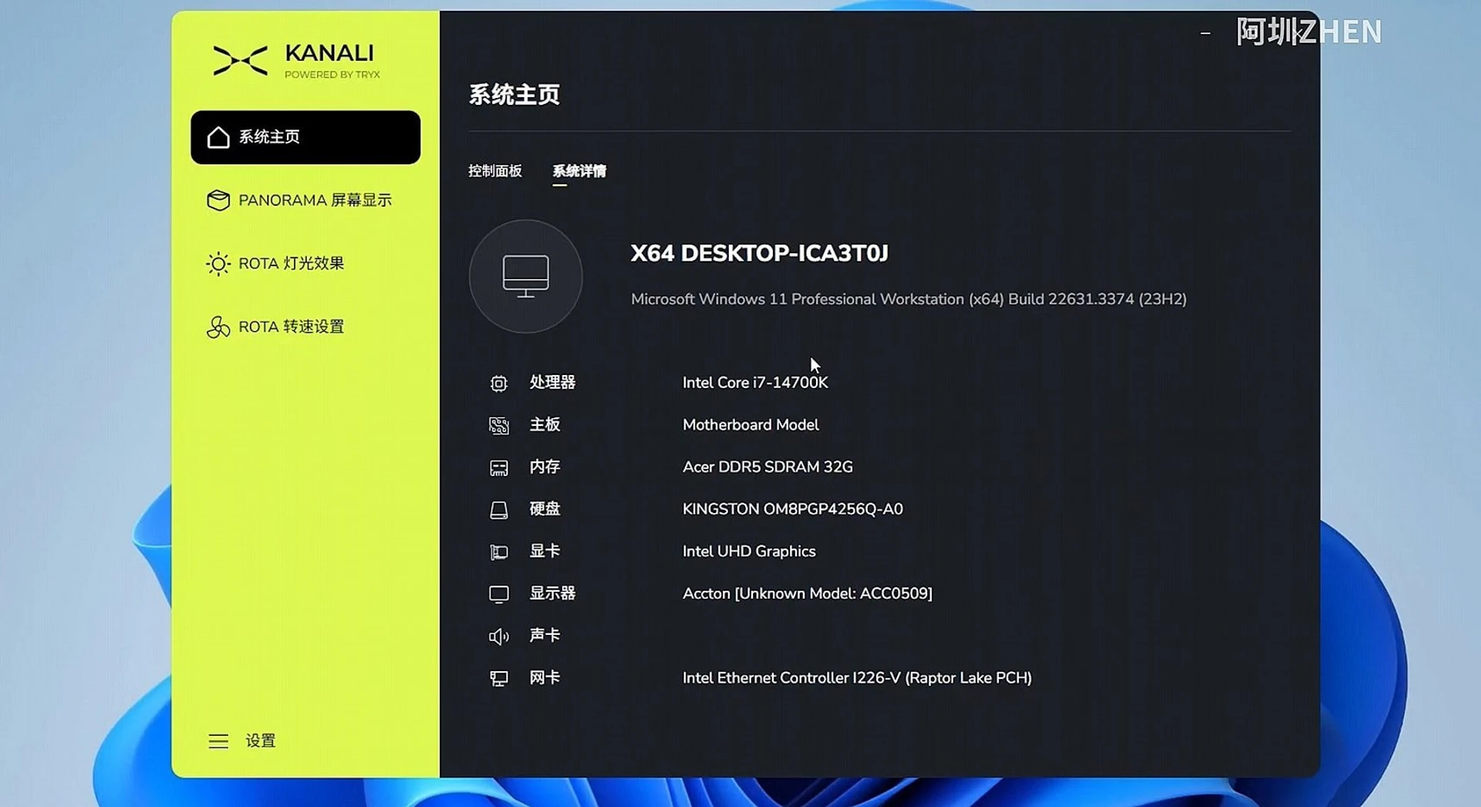Open ROTA 灯光效果 lighting settings

[x=305, y=264]
